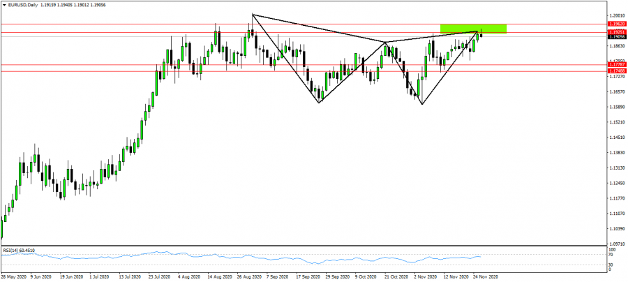Select the 1.19620 red price level tag

coord(616,24)
